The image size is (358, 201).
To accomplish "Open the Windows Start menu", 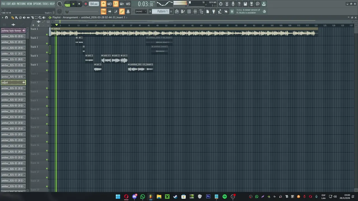I will (x=118, y=197).
